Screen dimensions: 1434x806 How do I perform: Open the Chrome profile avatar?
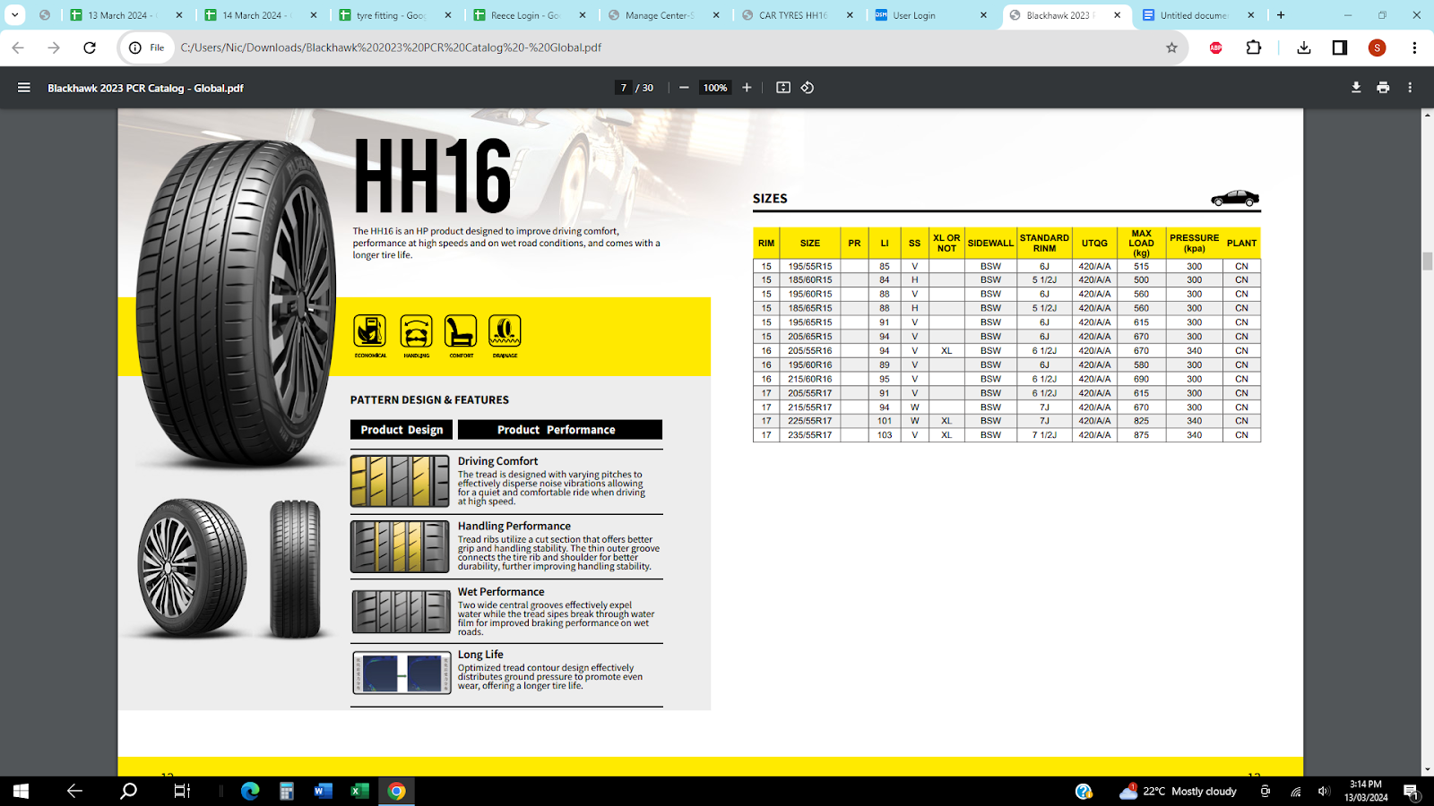coord(1378,47)
